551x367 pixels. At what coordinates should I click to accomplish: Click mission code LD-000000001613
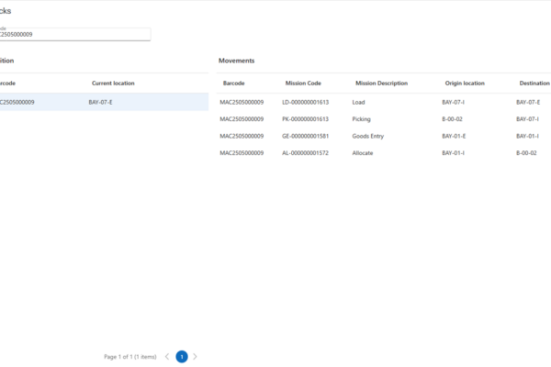pyautogui.click(x=305, y=102)
